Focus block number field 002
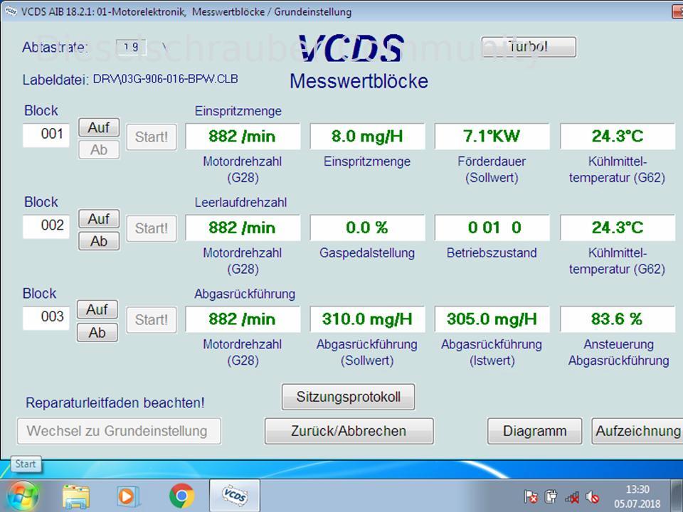Image resolution: width=683 pixels, height=512 pixels. (46, 226)
